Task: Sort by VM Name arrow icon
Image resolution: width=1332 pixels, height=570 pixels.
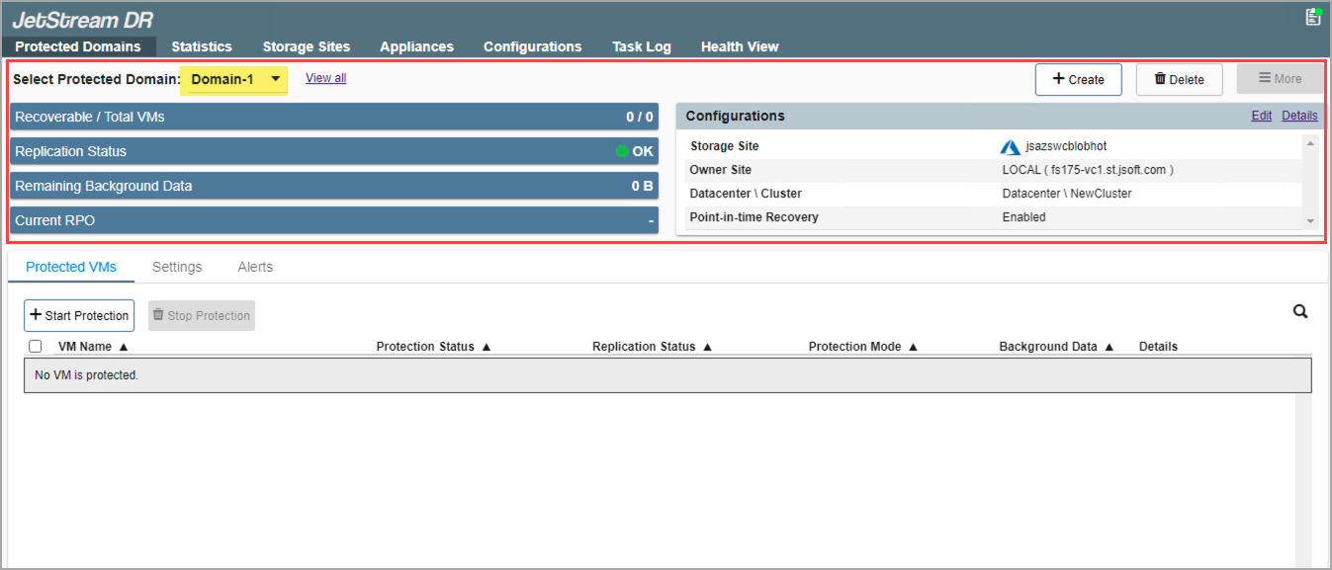Action: 124,348
